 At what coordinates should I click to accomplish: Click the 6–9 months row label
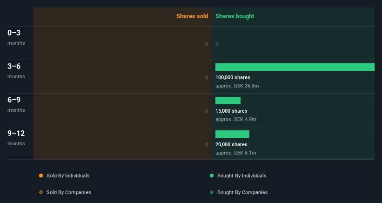16,105
